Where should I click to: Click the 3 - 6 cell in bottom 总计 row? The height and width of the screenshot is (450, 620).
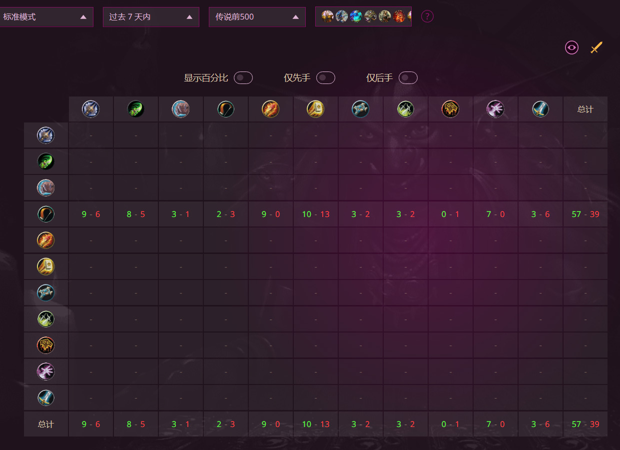click(541, 424)
